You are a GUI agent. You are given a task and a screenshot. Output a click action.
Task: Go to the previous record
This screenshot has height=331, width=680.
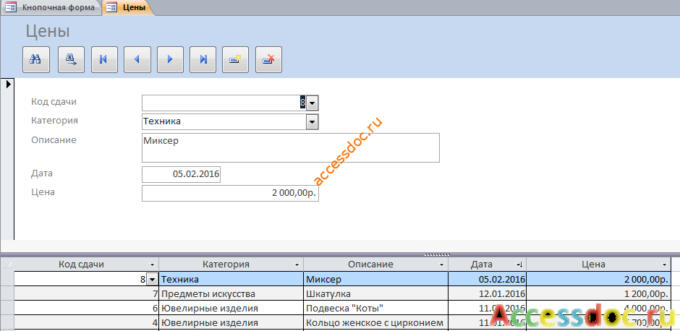coord(137,59)
